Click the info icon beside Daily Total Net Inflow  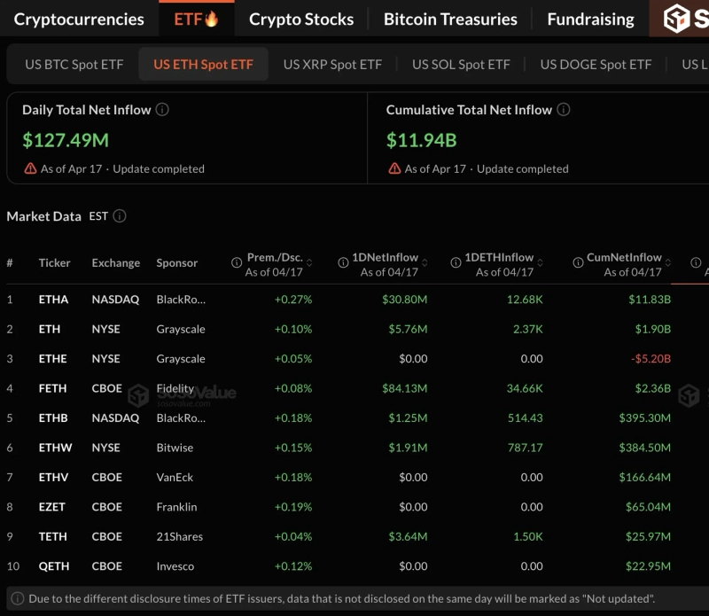pos(162,110)
